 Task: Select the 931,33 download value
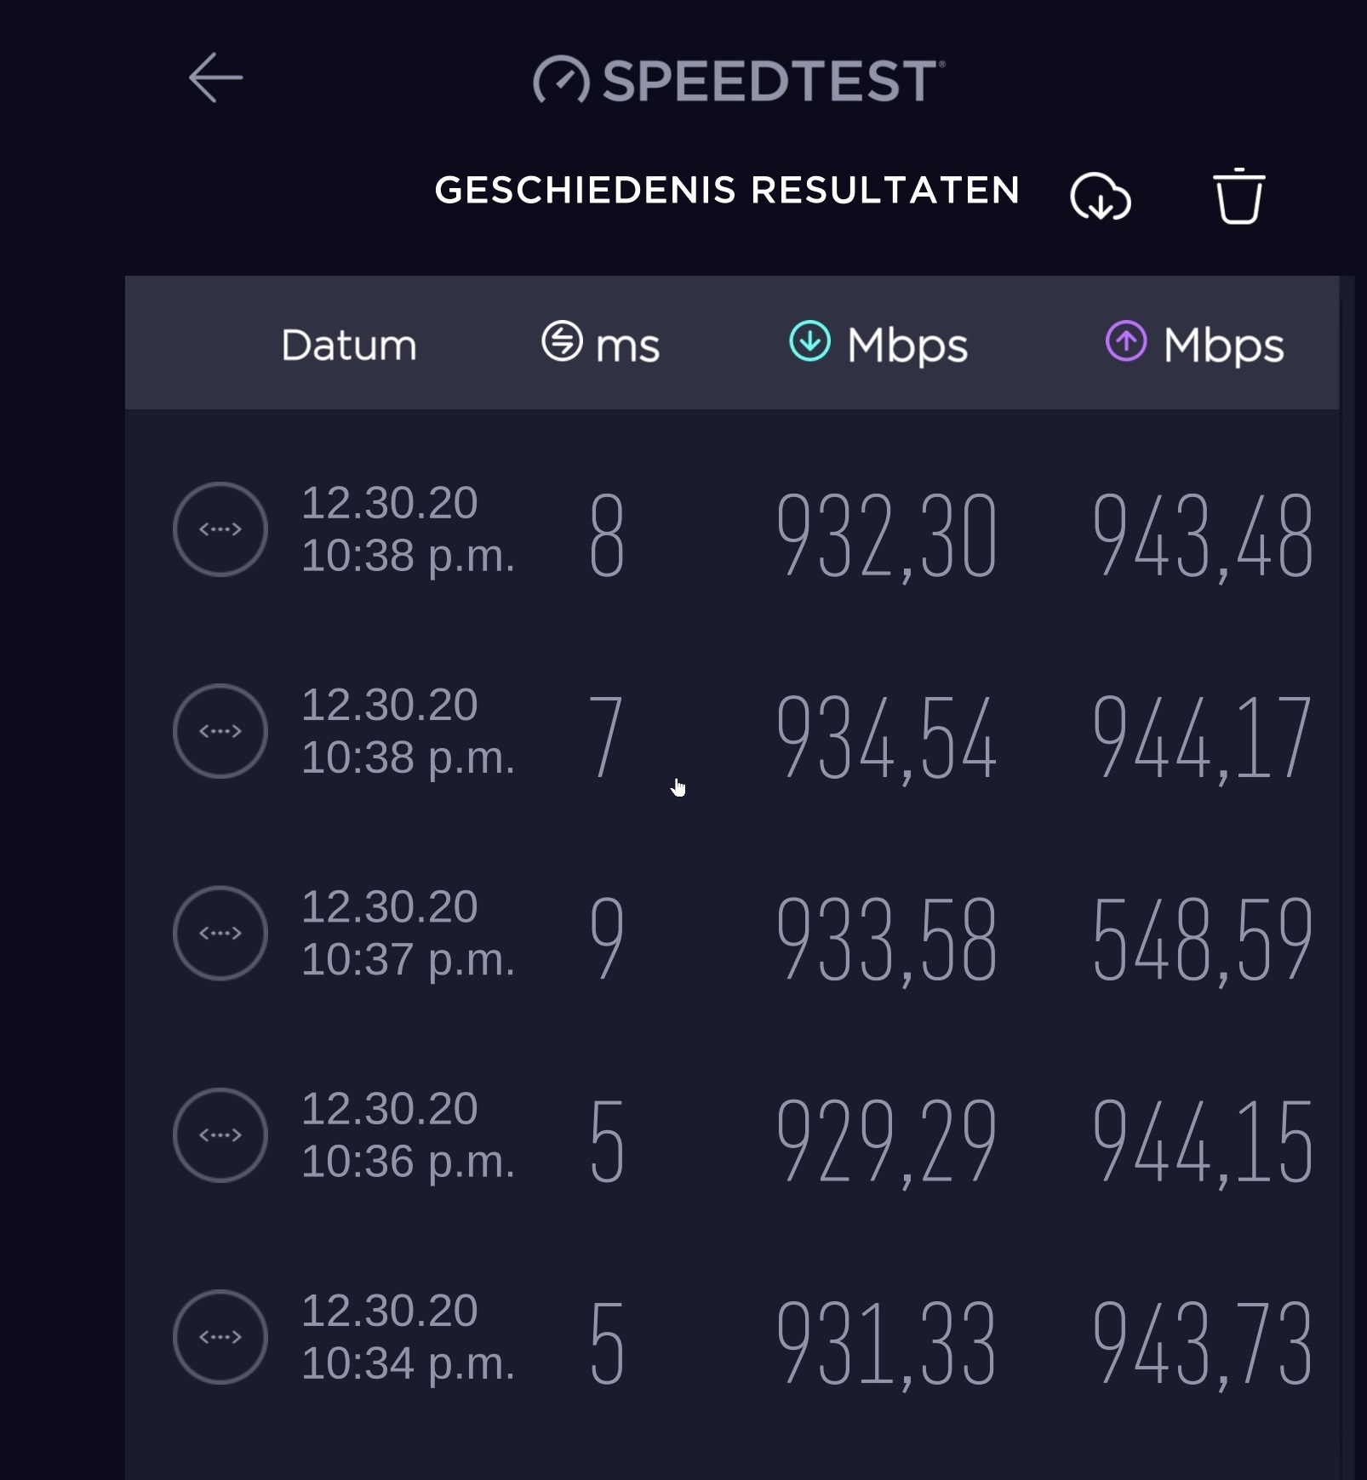[886, 1344]
